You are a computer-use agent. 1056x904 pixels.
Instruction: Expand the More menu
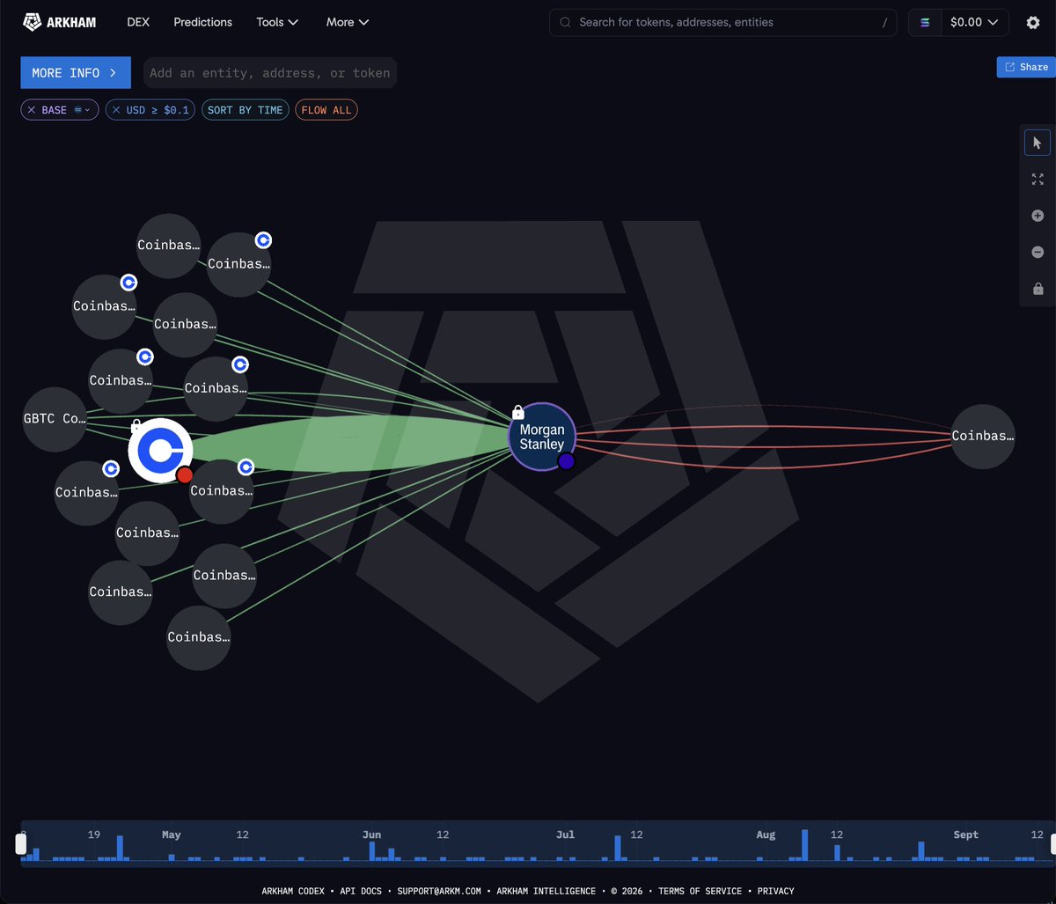tap(348, 22)
